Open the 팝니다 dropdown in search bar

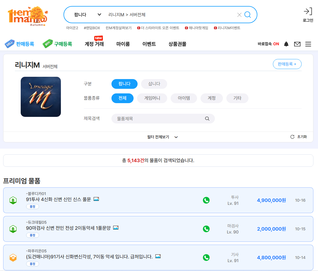(x=88, y=15)
